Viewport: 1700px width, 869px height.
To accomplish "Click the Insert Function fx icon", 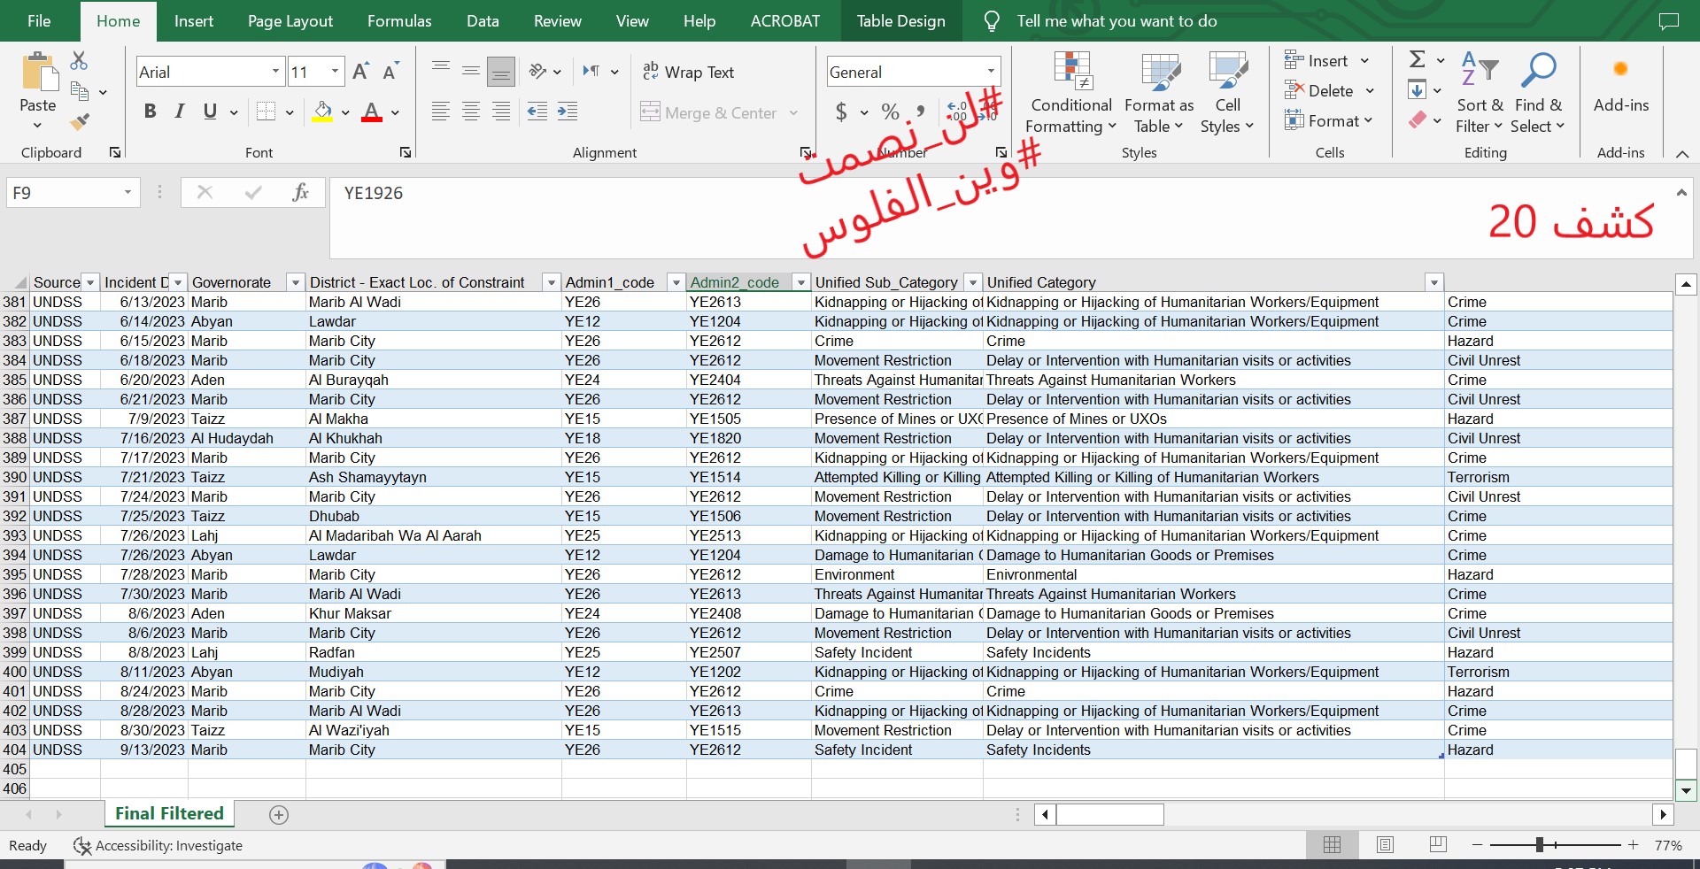I will pos(300,193).
